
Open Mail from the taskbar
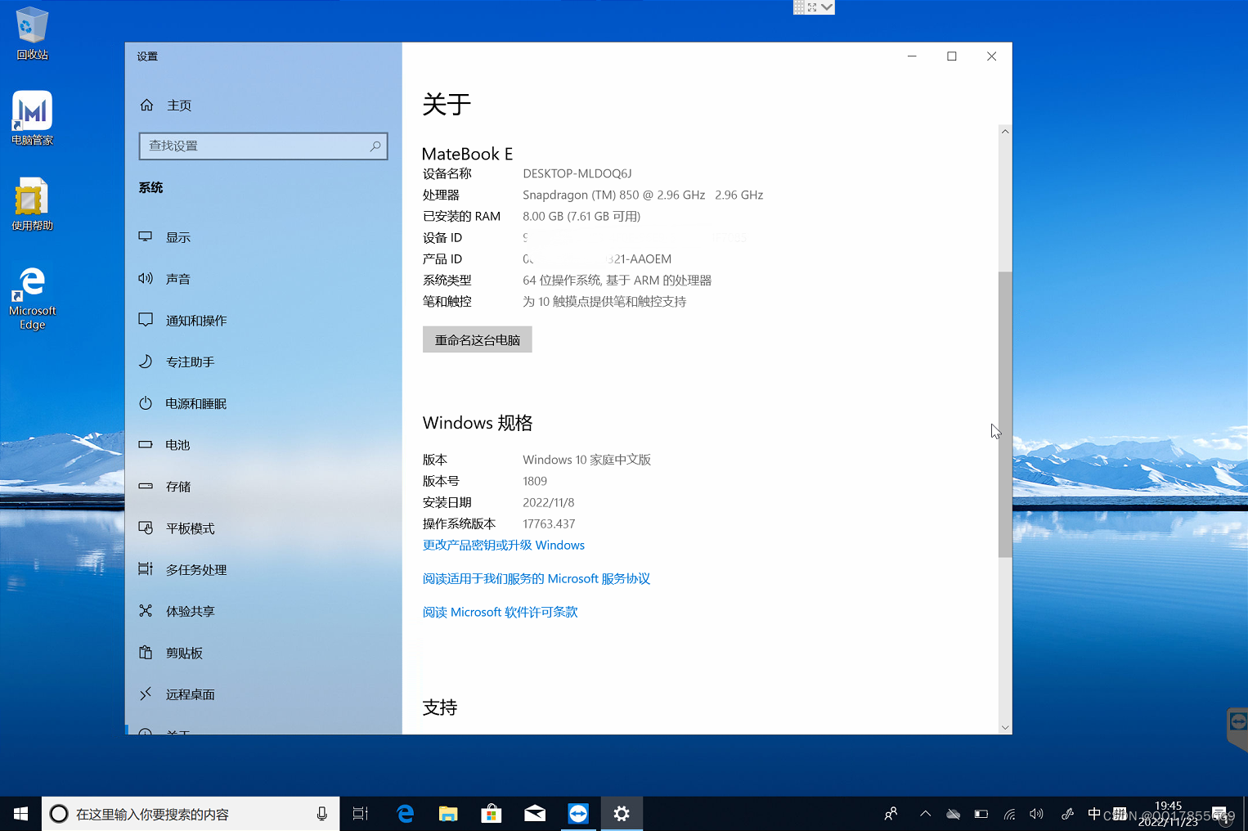tap(535, 814)
